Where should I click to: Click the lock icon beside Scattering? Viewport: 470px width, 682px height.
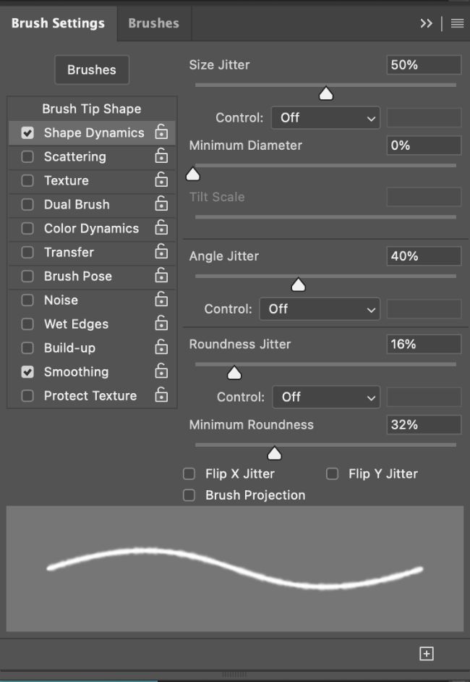tap(161, 156)
